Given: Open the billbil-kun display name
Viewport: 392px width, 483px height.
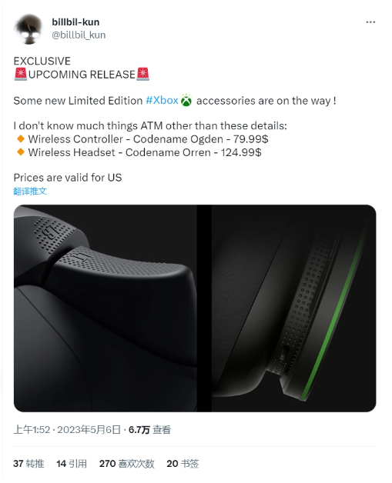Looking at the screenshot, I should (x=75, y=22).
